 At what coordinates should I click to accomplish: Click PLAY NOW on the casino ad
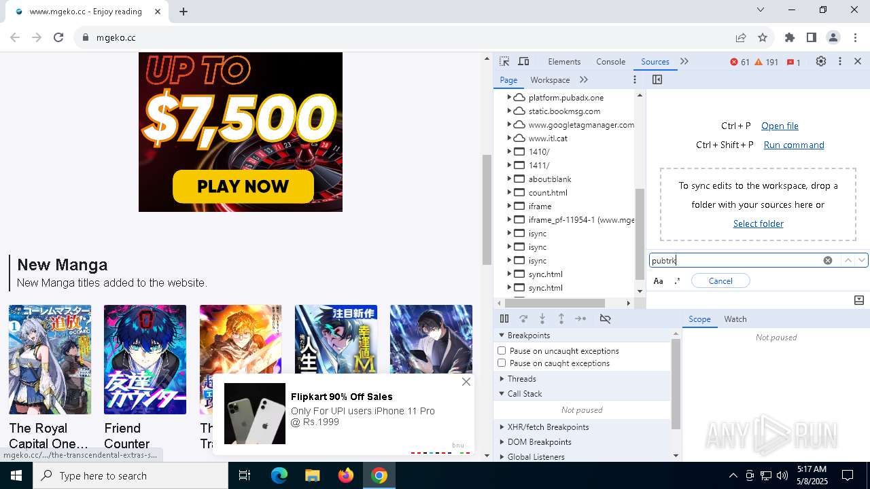point(243,186)
